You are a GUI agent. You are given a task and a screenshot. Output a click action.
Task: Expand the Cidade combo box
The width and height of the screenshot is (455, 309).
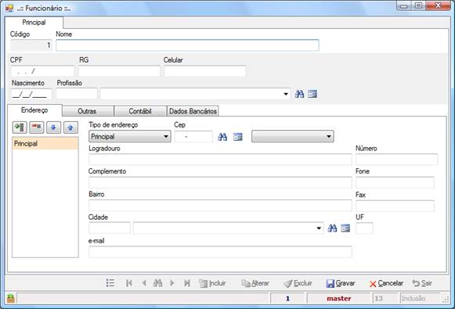click(x=319, y=228)
